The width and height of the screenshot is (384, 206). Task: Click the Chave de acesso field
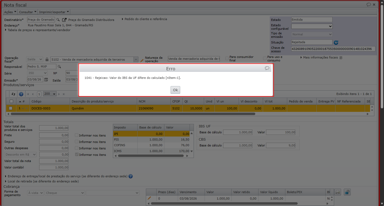pos(333,49)
